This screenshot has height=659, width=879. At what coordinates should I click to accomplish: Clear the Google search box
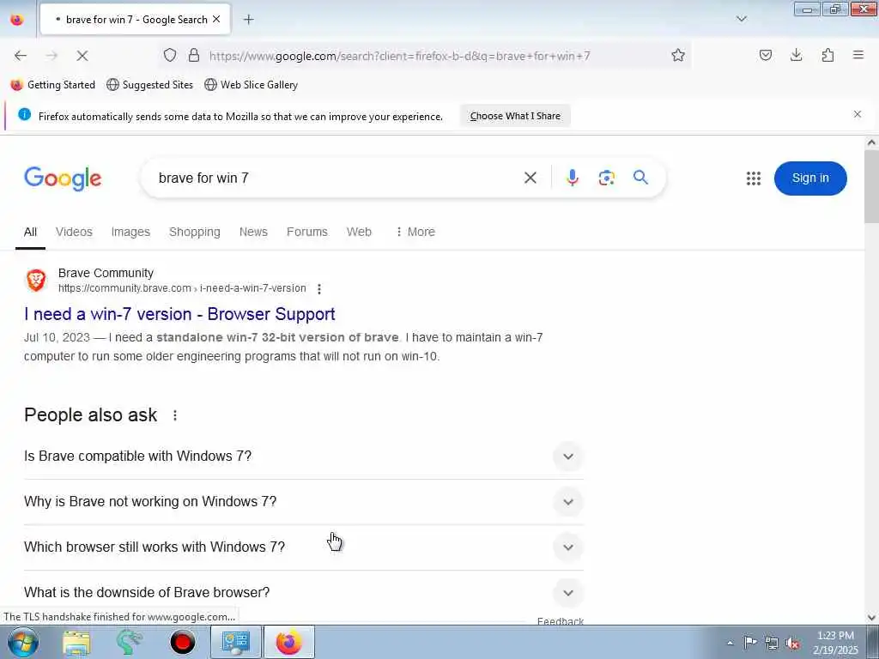click(x=530, y=178)
